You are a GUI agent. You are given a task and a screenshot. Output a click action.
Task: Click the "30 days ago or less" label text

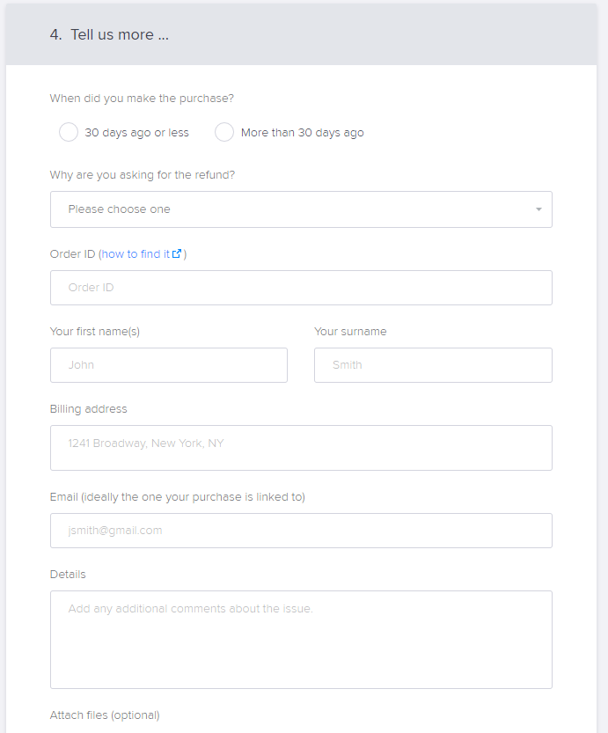[x=137, y=133]
